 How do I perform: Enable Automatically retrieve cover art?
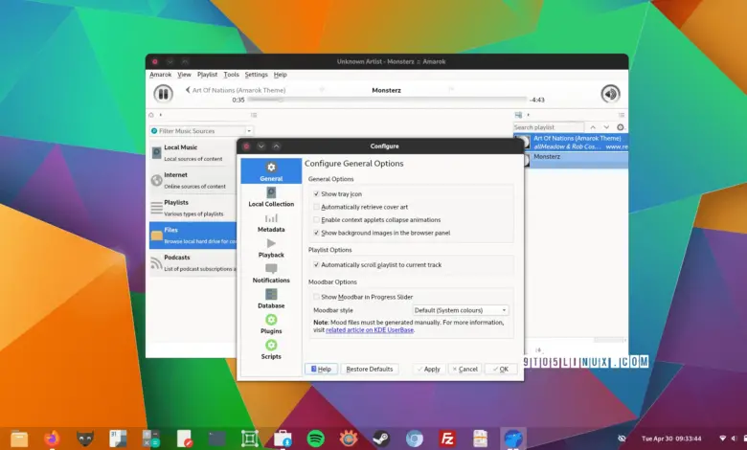(316, 207)
